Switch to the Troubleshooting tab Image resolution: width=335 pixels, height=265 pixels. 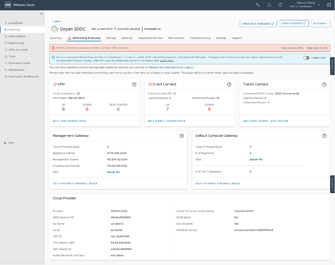tap(200, 38)
